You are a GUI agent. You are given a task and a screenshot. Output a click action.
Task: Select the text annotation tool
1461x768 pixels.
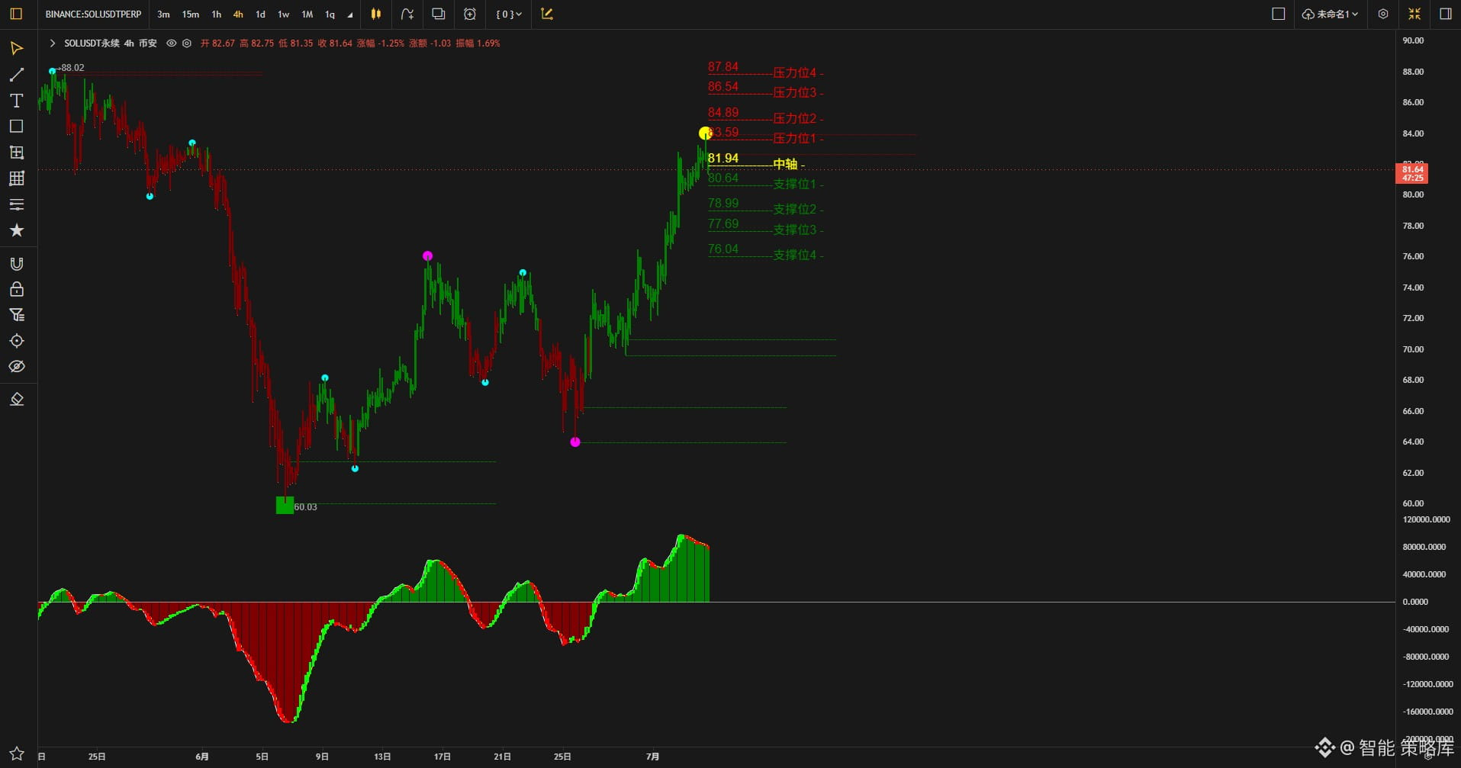(16, 101)
